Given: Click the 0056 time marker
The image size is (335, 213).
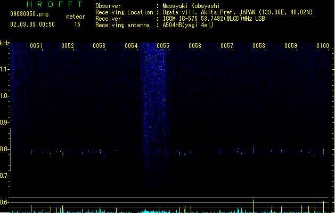Looking at the screenshot, I should (195, 46).
